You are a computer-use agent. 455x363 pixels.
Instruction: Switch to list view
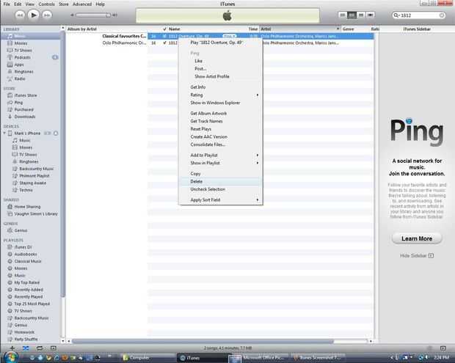coord(343,15)
